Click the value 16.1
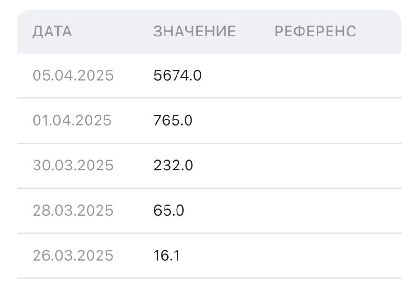Screen dimensions: 418x288 click(x=166, y=255)
